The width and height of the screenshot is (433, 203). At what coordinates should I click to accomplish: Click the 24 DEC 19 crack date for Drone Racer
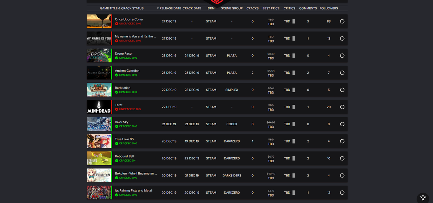tap(192, 56)
